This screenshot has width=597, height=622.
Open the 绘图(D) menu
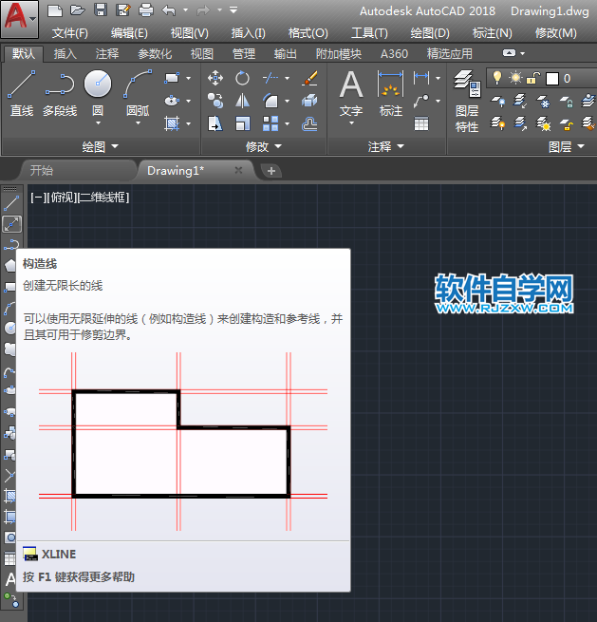430,33
